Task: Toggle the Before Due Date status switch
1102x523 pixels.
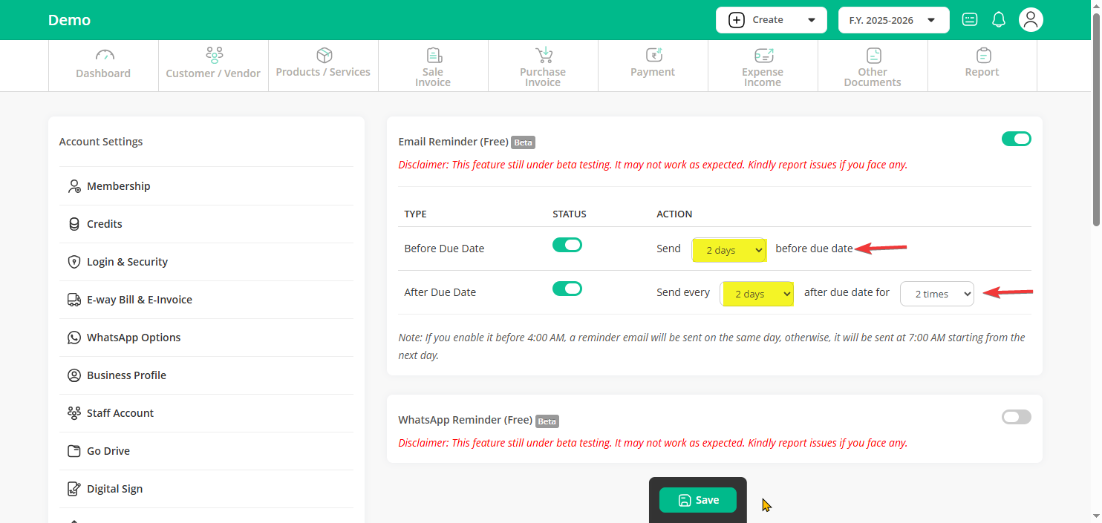Action: [x=567, y=245]
